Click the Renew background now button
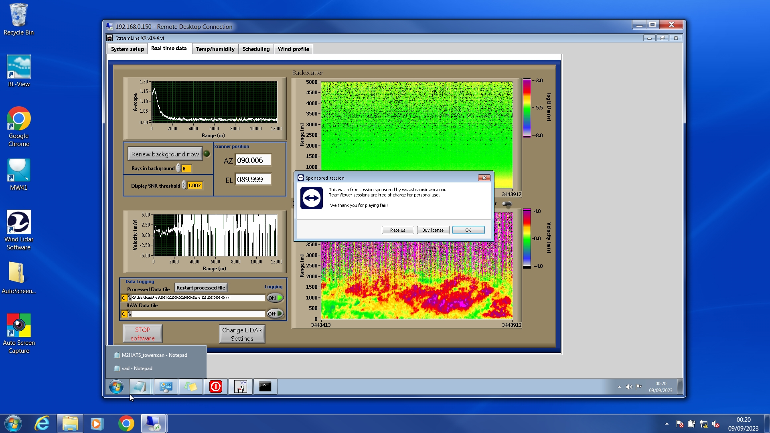The width and height of the screenshot is (770, 433). click(165, 154)
